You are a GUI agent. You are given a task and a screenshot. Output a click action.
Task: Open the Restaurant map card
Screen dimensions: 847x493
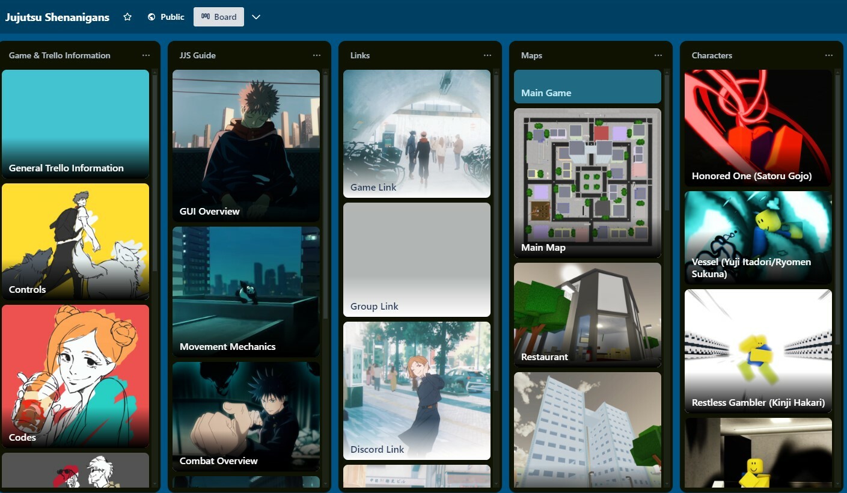coord(587,314)
